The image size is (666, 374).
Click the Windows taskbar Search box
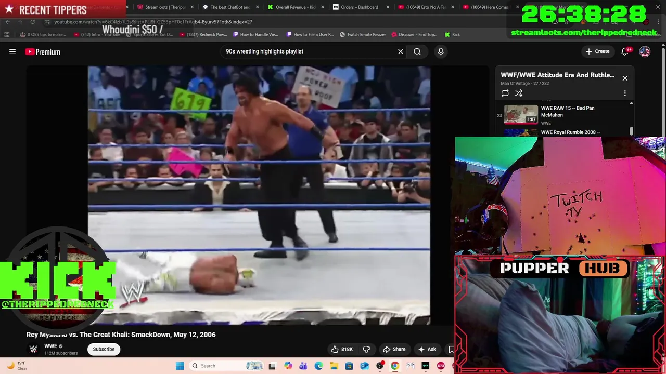tap(226, 366)
